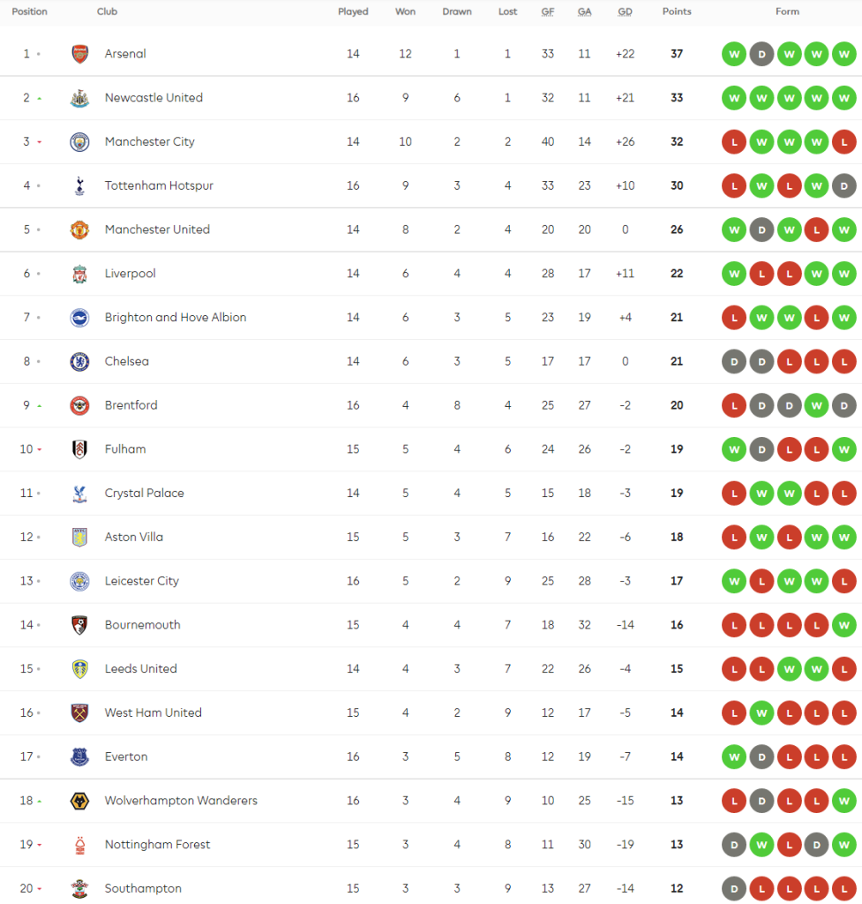Click the GD column header abbreviation
The width and height of the screenshot is (862, 904).
625,12
